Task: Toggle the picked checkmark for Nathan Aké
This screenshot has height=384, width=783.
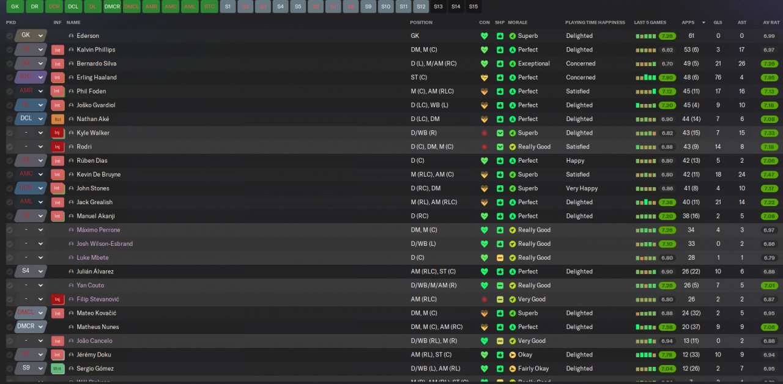Action: point(9,119)
